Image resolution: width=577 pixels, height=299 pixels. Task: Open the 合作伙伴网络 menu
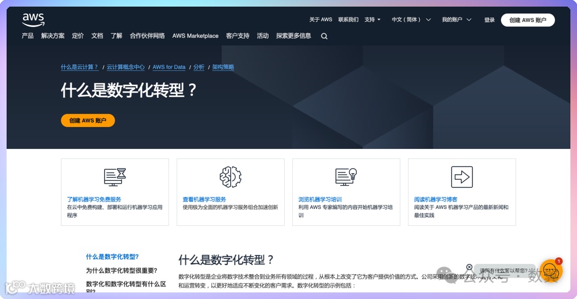(147, 36)
